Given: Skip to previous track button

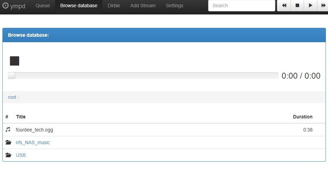Looking at the screenshot, I should pos(284,5).
